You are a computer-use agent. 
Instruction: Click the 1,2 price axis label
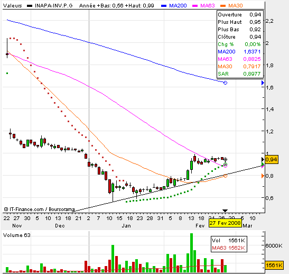[x=269, y=132]
